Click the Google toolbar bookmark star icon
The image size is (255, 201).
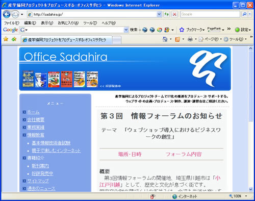pyautogui.click(x=182, y=30)
